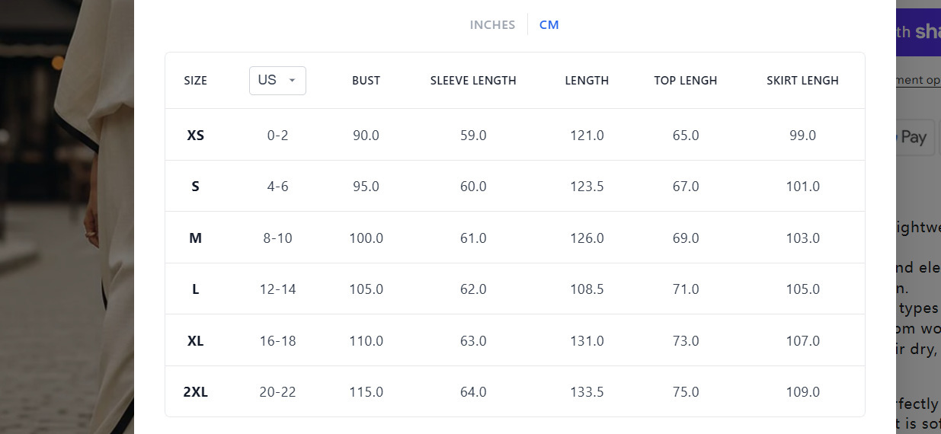Select the 2XL size row label

click(x=196, y=392)
